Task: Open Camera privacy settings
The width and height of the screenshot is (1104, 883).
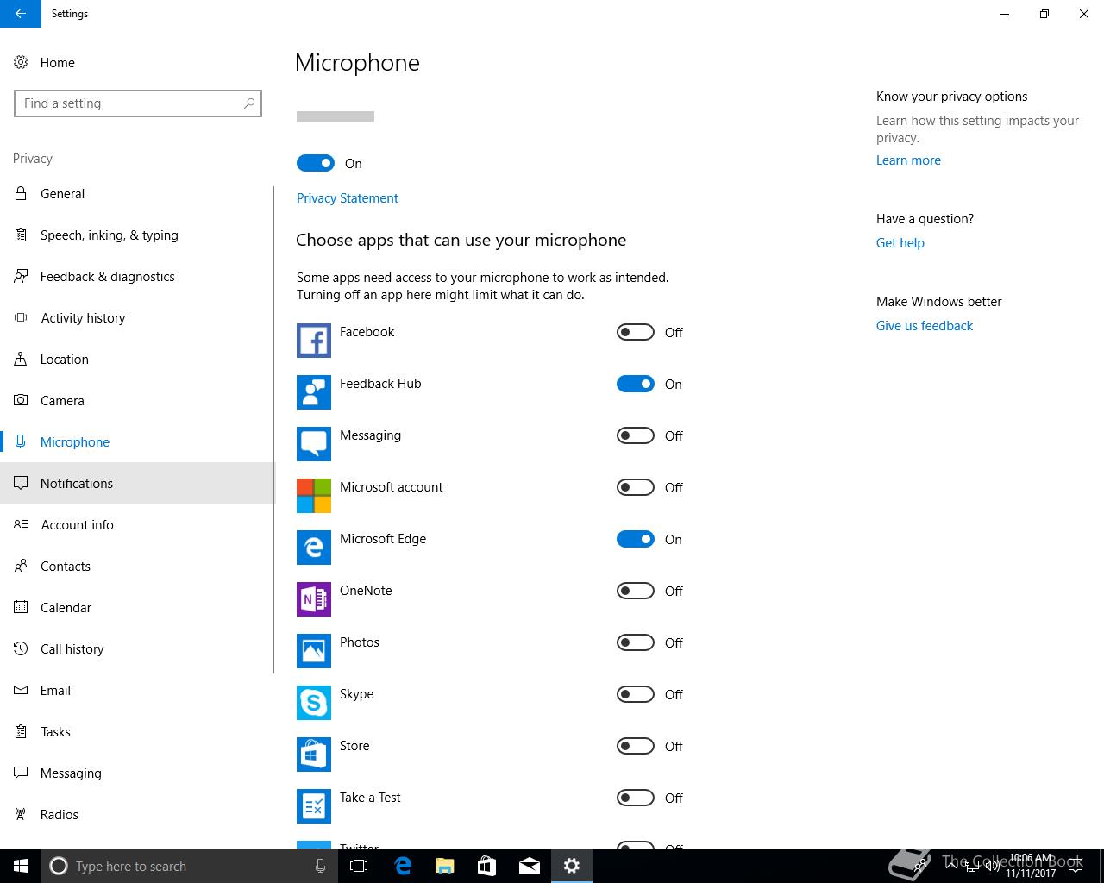Action: click(136, 400)
